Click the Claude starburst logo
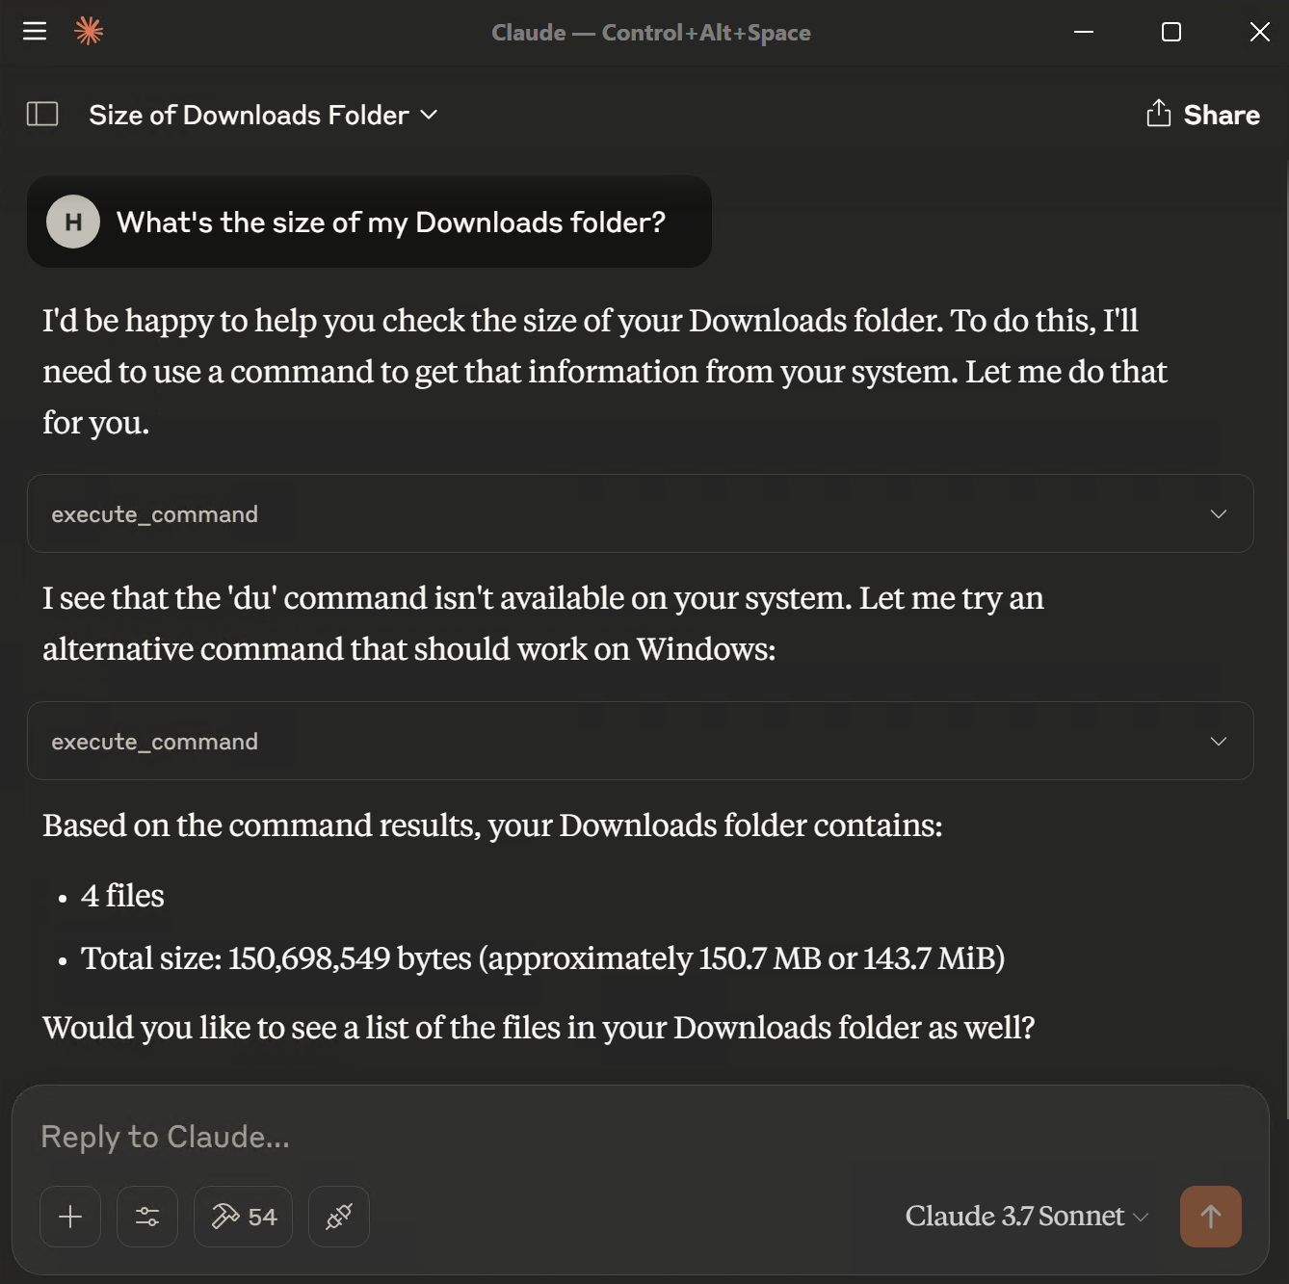1289x1284 pixels. (x=89, y=32)
